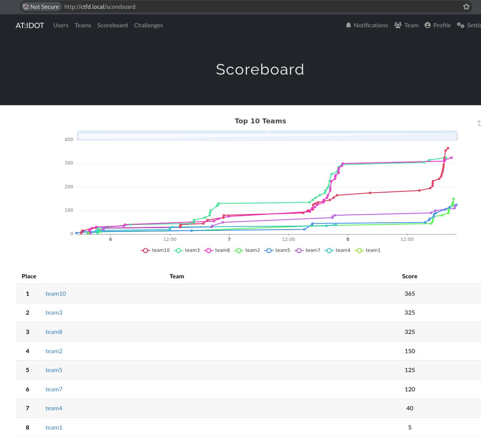Click right handle of chart zoom slider
This screenshot has width=481, height=437.
457,137
